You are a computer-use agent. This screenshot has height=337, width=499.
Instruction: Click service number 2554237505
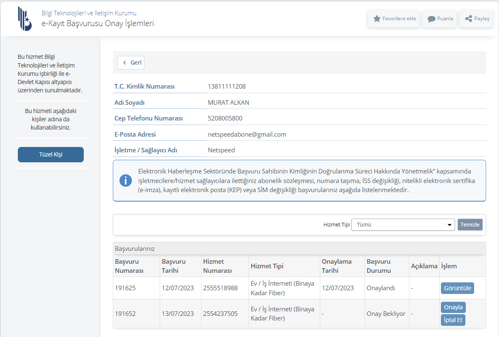220,314
